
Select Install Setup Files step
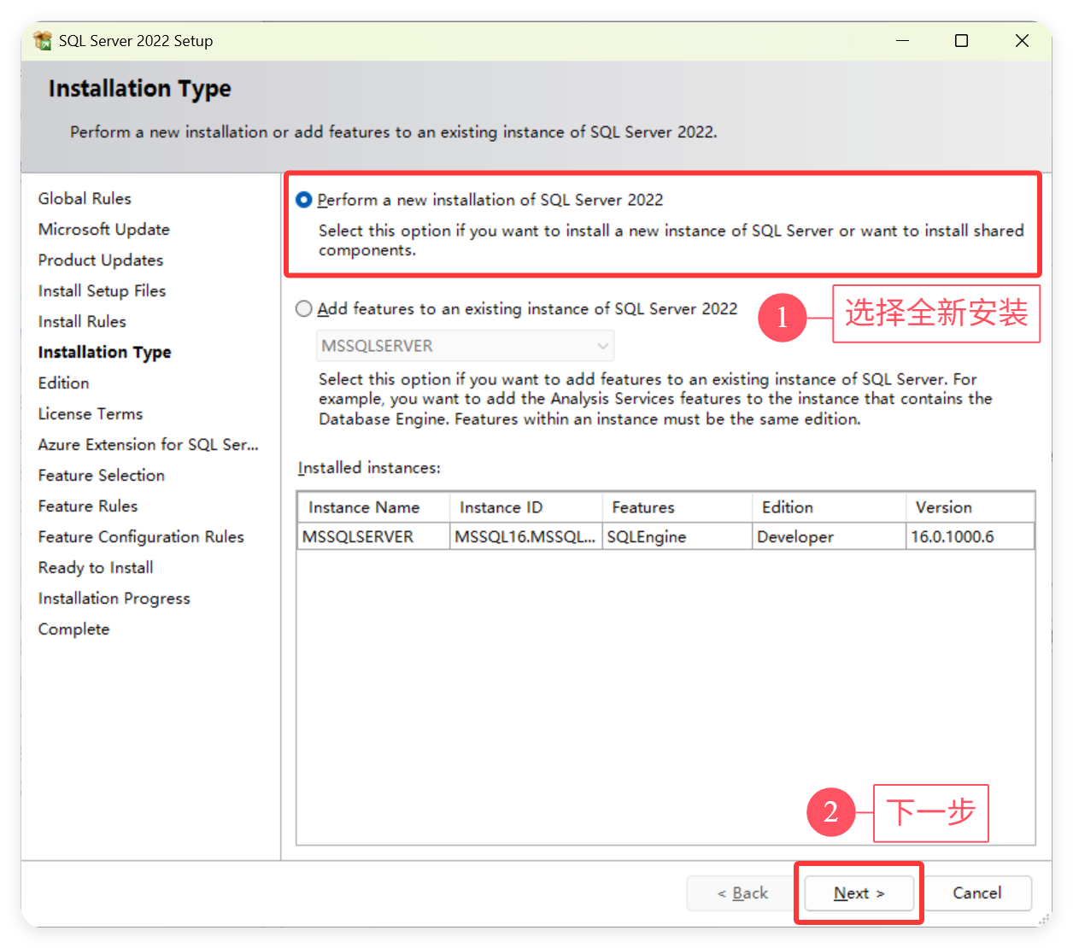pos(102,290)
